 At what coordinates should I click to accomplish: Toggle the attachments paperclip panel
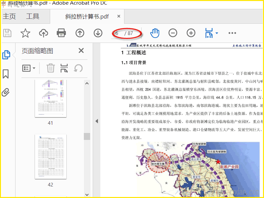coord(6,92)
